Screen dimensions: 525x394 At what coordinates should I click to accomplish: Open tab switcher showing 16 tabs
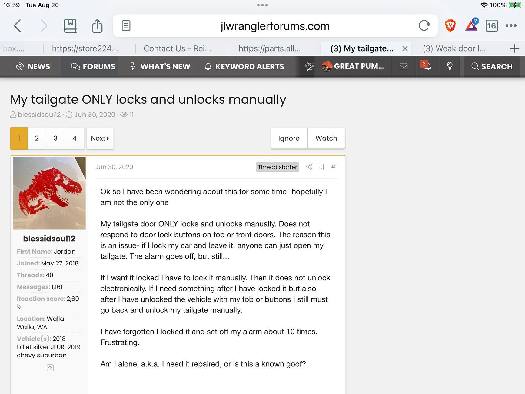click(491, 26)
